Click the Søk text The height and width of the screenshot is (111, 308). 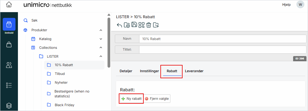[34, 20]
